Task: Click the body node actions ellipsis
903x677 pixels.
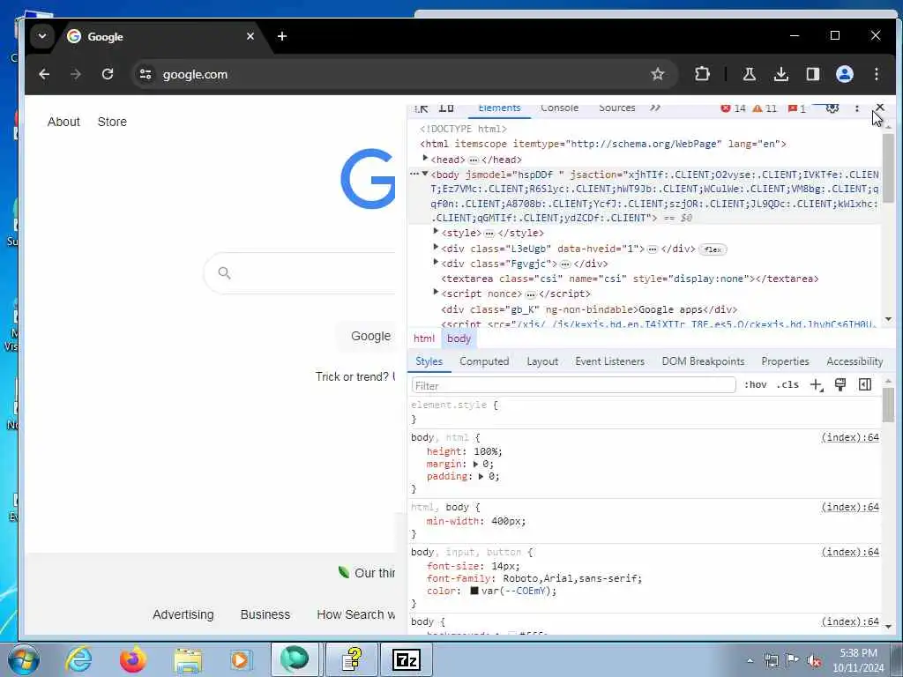Action: click(x=414, y=174)
